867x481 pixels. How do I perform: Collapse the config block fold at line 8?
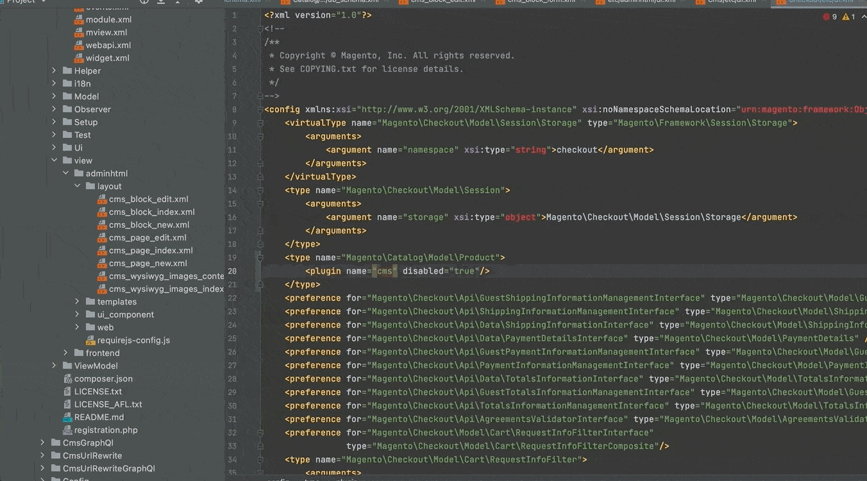point(260,110)
